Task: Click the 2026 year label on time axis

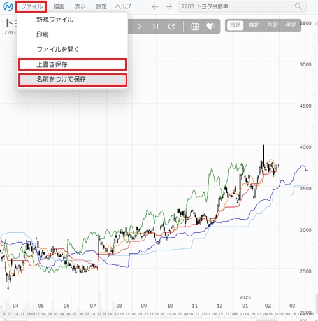Action: tap(245, 297)
